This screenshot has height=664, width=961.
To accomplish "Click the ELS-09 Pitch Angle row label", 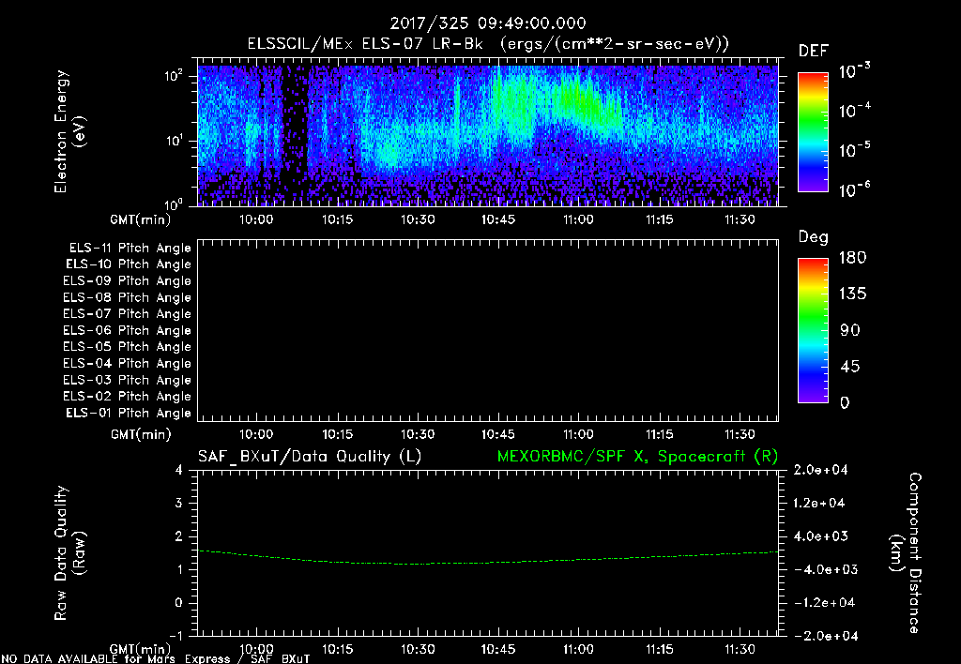I will (127, 281).
